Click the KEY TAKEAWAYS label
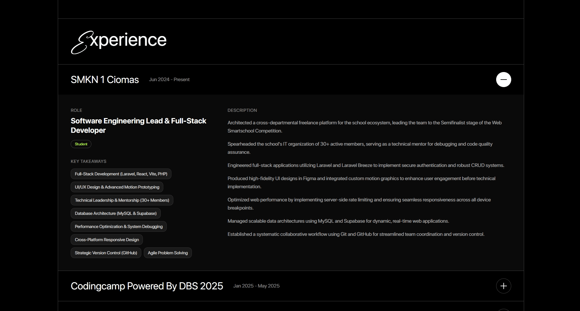The height and width of the screenshot is (311, 580). [89, 161]
